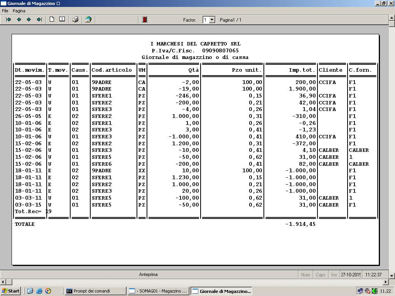This screenshot has height=296, width=395.
Task: Click the P.Iva number 09090807065
Action: (x=220, y=50)
